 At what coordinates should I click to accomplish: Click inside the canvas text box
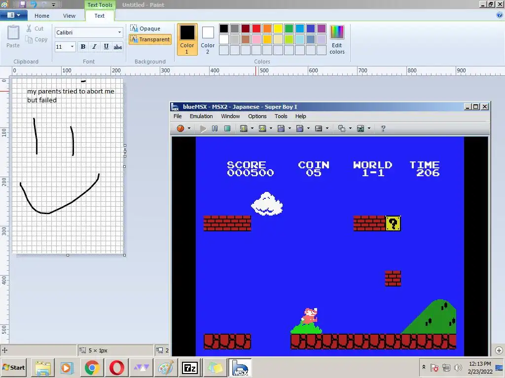pyautogui.click(x=71, y=95)
